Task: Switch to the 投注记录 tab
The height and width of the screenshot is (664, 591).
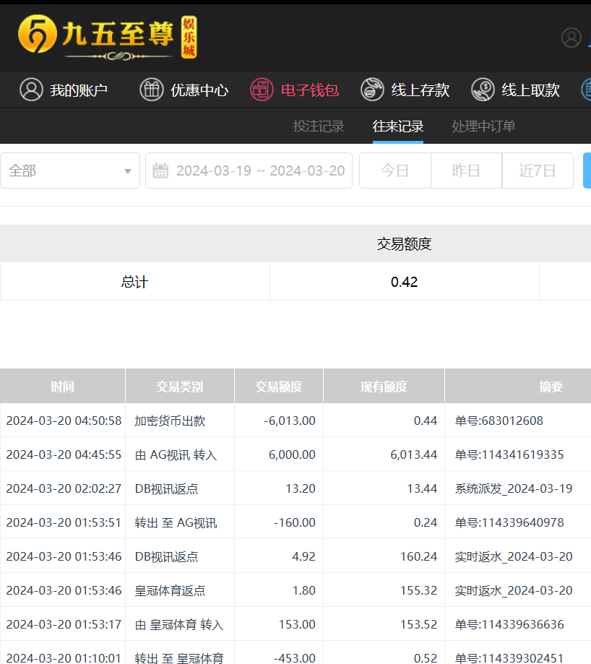Action: click(x=319, y=126)
